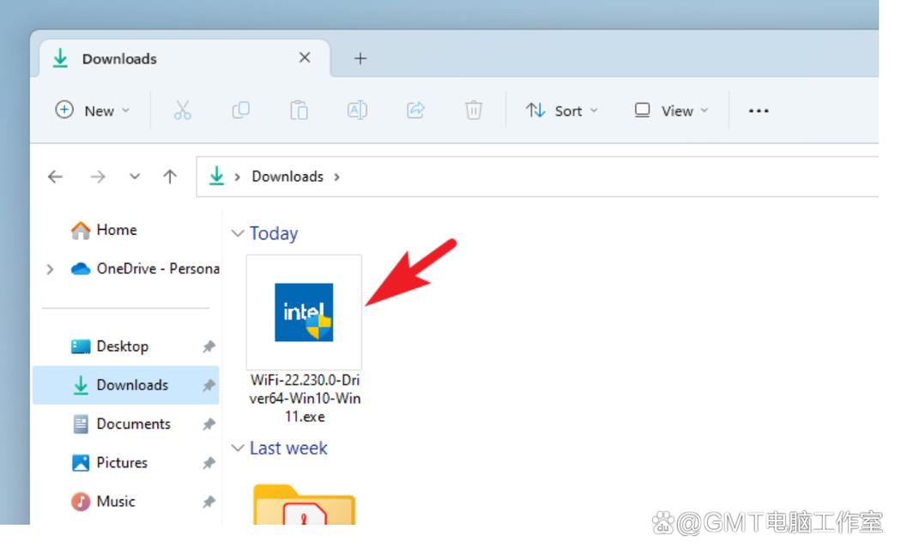Open the three-dots See more menu
The width and height of the screenshot is (901, 554).
coord(759,111)
